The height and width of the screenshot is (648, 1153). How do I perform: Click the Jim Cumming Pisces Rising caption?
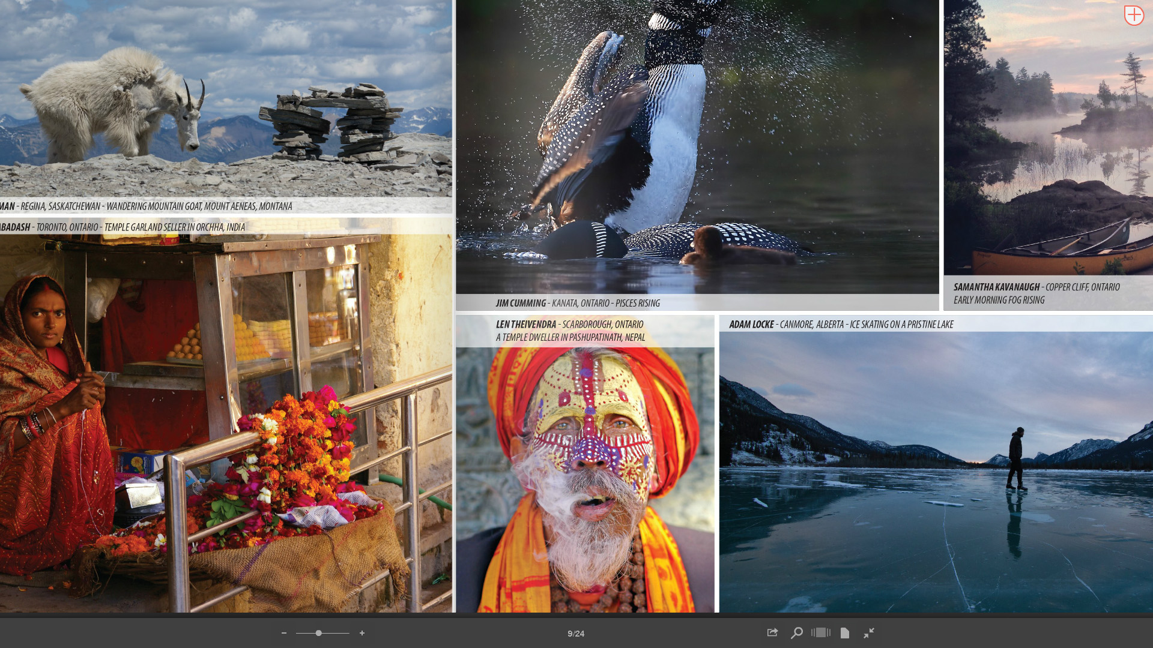click(578, 303)
